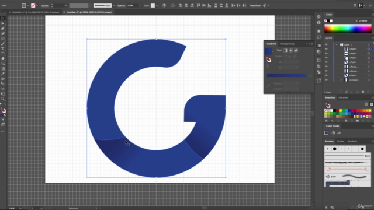Click the Transform link in control bar
This screenshot has height=210, width=374.
[255, 5]
